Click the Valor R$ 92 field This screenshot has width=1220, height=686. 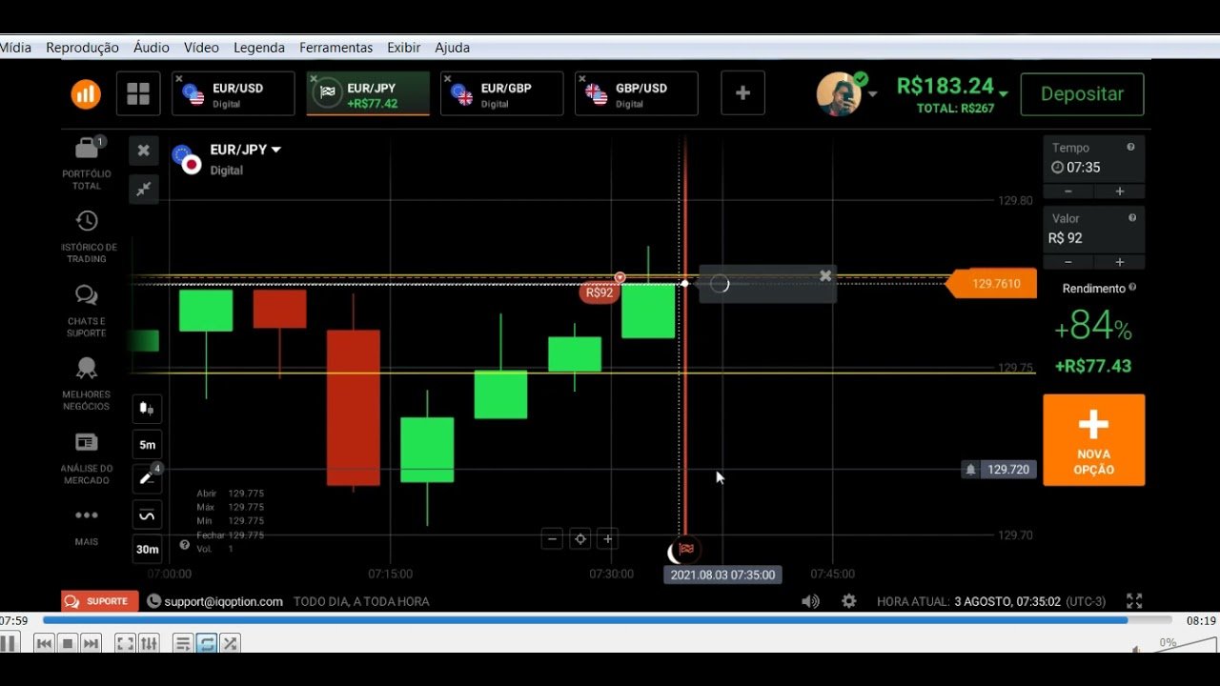point(1093,229)
